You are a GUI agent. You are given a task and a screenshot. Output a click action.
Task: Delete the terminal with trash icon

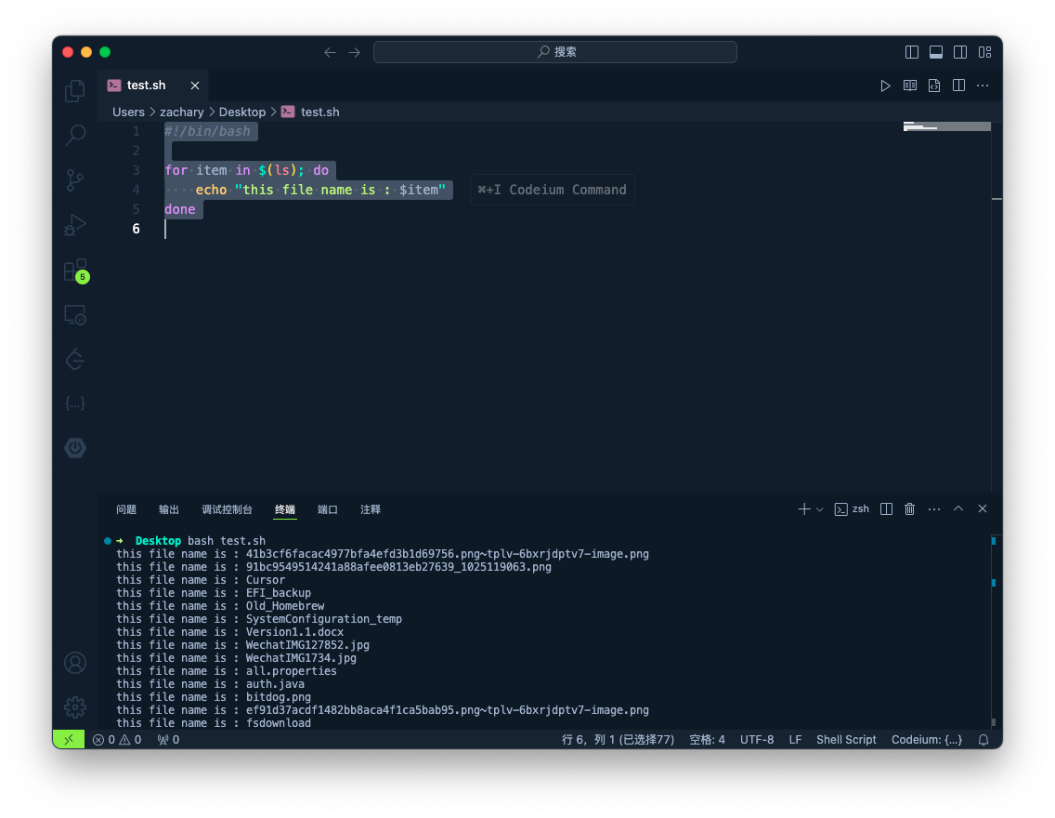[910, 509]
